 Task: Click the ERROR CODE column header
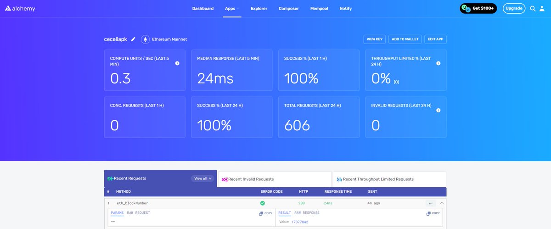pyautogui.click(x=271, y=191)
